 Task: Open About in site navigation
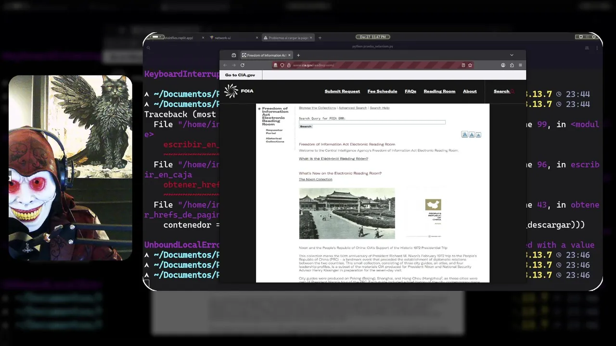click(x=470, y=91)
